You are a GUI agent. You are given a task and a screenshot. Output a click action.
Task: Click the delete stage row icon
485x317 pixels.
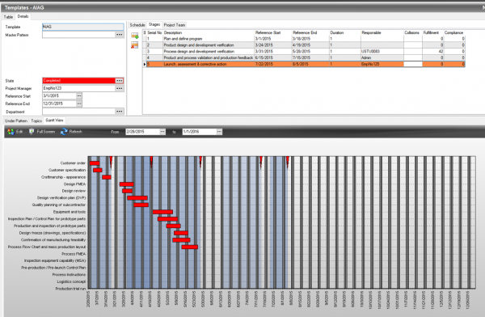pos(134,45)
